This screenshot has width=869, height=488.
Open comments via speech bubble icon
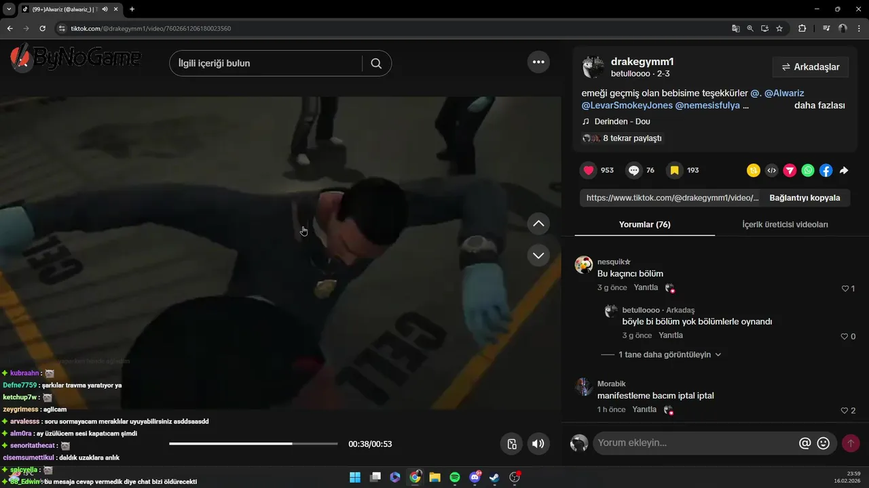[x=634, y=170]
